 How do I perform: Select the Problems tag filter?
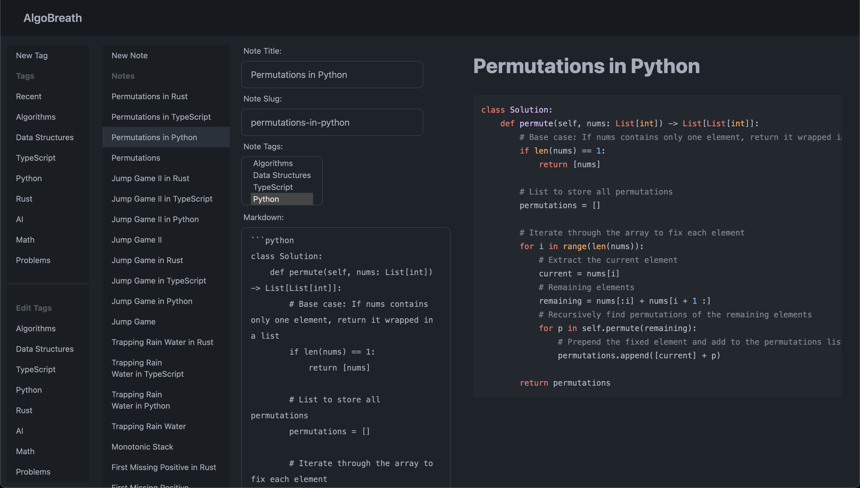(33, 260)
